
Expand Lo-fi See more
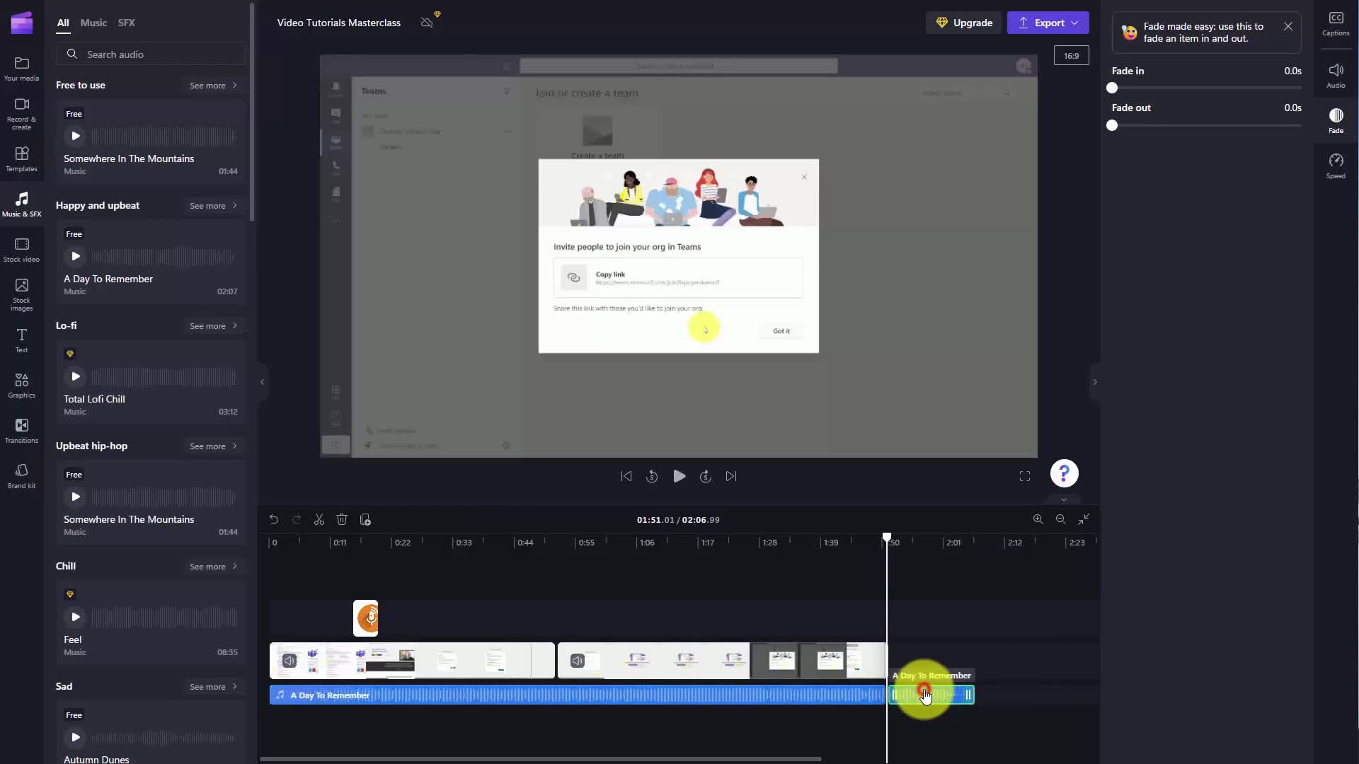click(213, 325)
